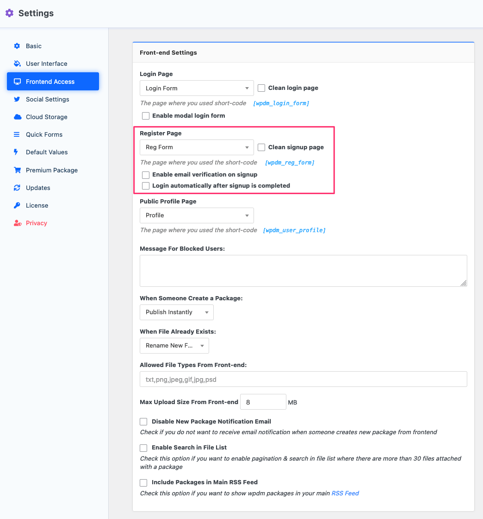
Task: Open the Publish Instantly dropdown
Action: click(176, 312)
